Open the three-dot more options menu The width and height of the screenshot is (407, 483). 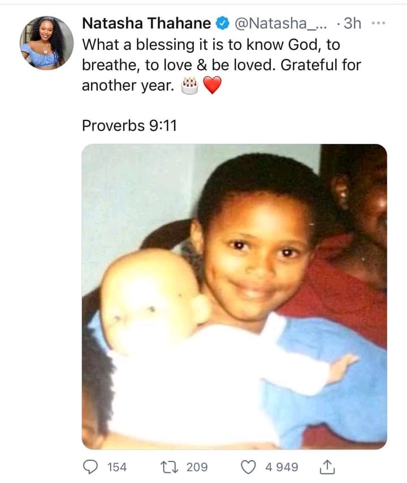click(378, 23)
